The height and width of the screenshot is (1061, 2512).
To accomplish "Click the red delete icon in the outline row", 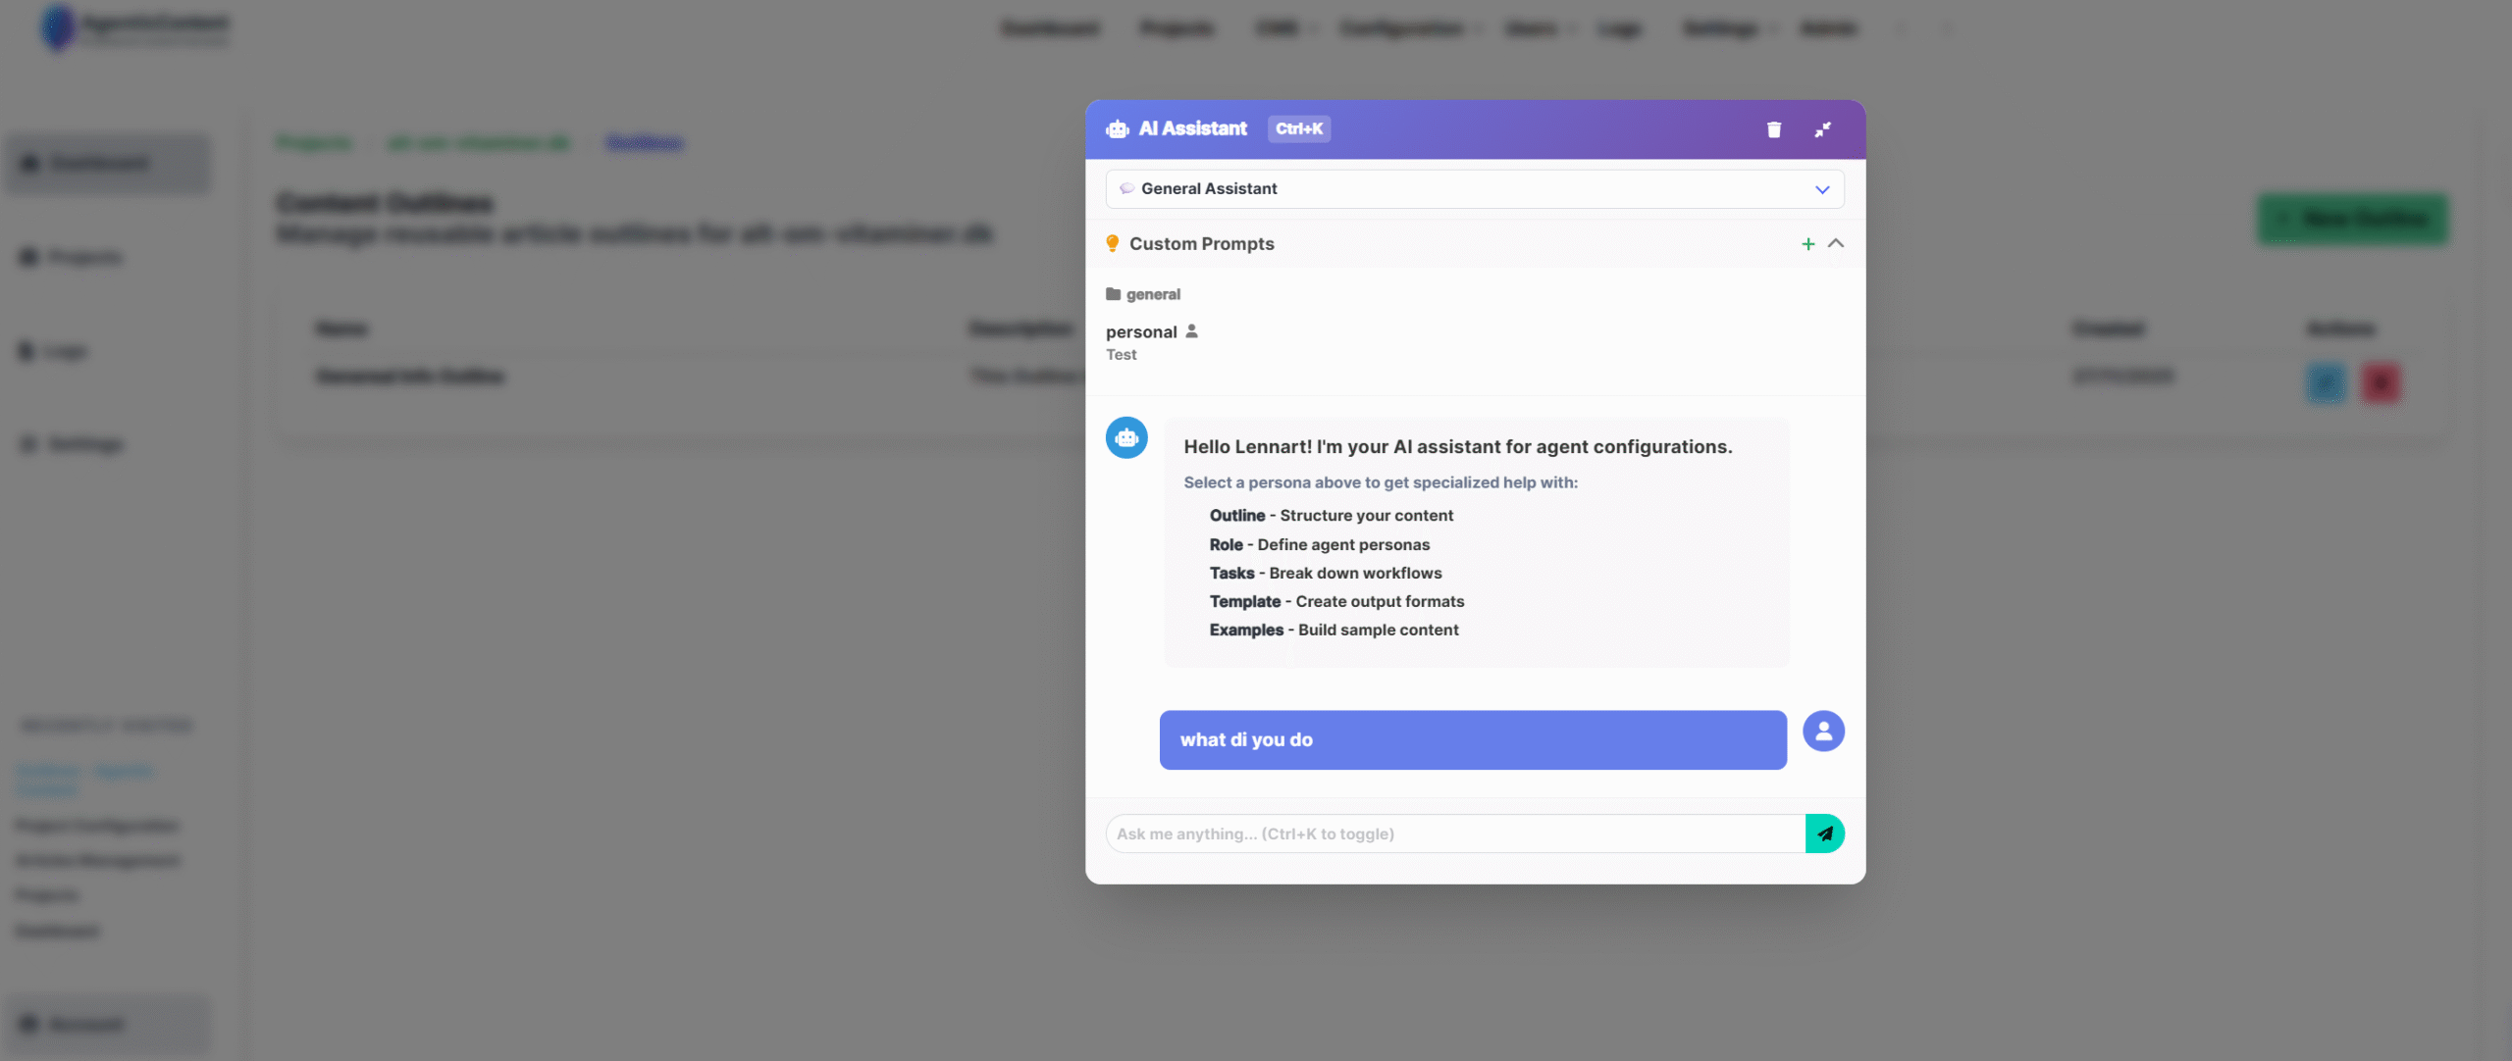I will coord(2381,382).
